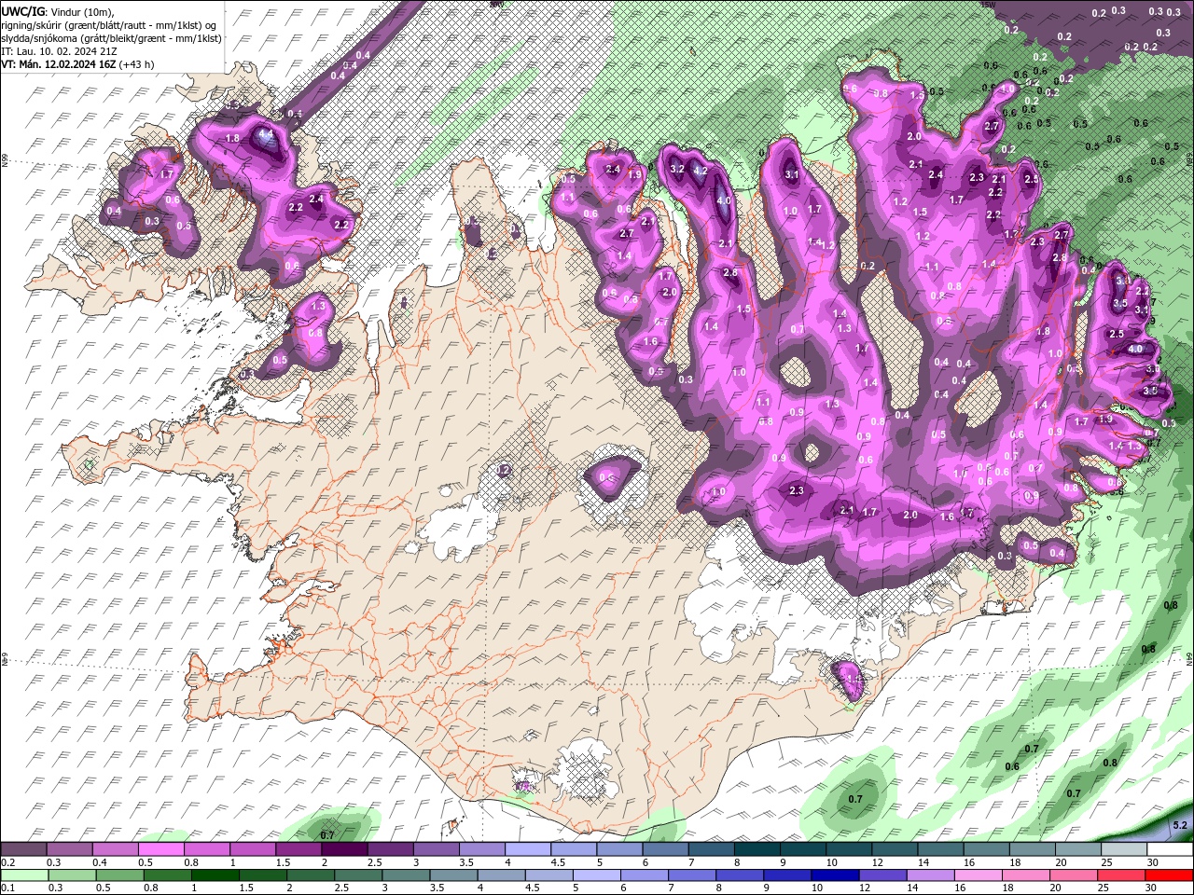Pick the bright red 30 swatch in rain legend
The image size is (1194, 895).
1170,875
